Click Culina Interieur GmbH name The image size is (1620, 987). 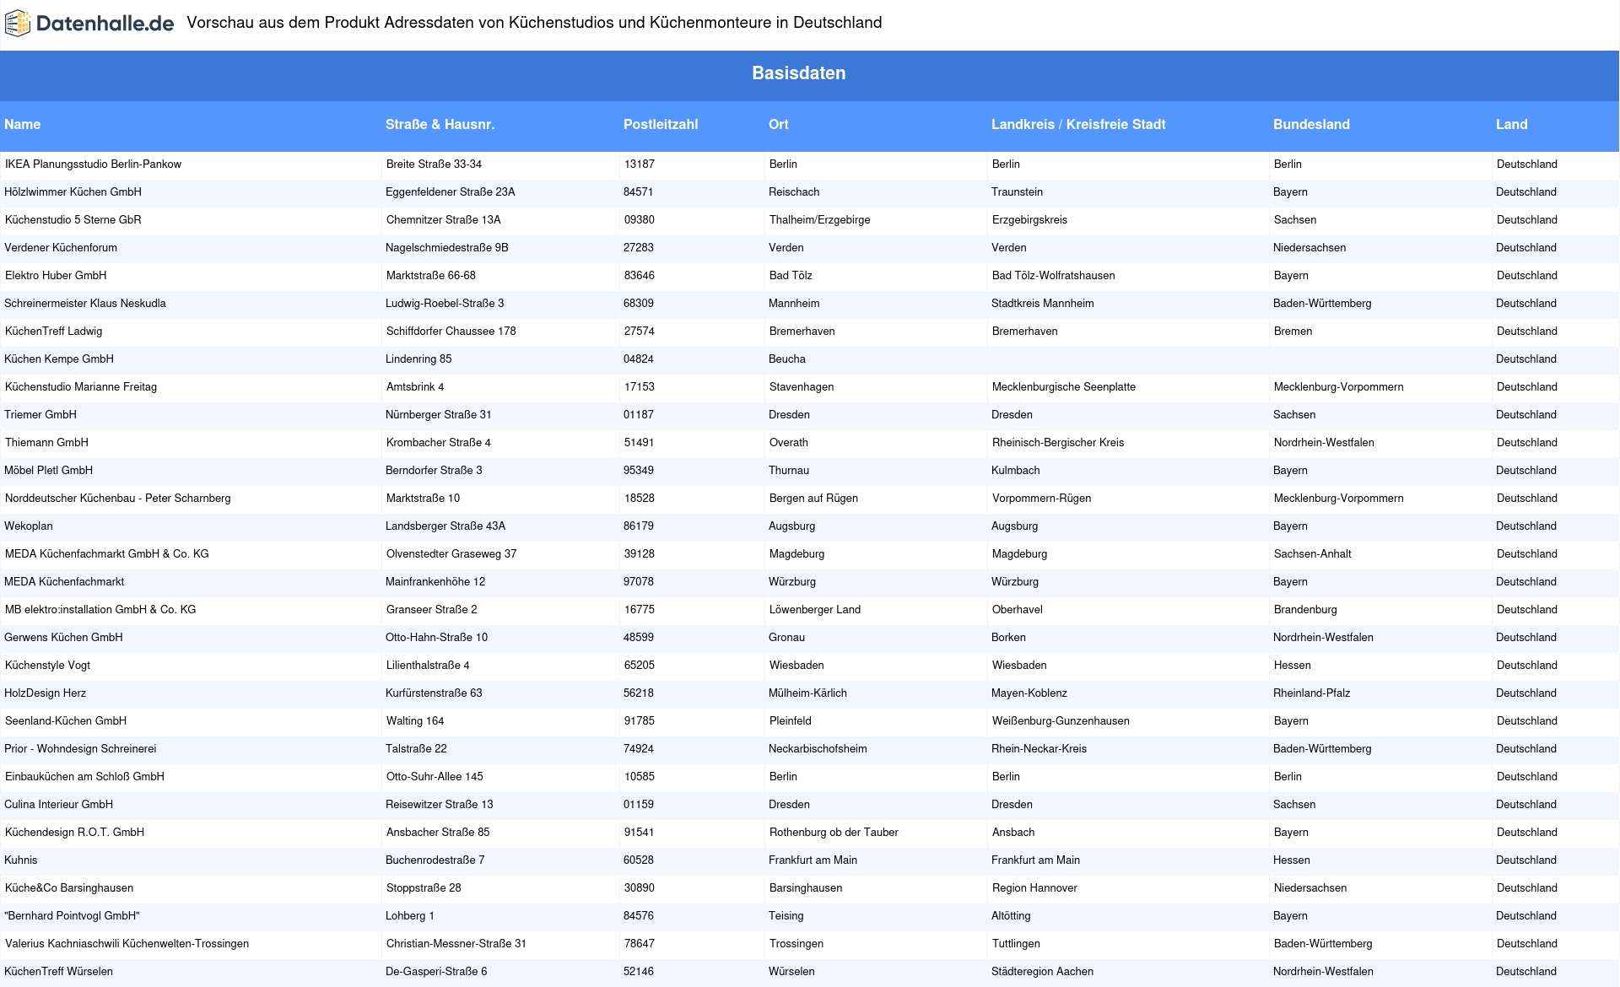pos(58,805)
